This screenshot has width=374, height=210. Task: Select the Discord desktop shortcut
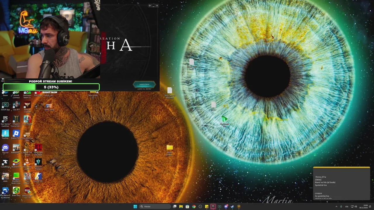5,149
